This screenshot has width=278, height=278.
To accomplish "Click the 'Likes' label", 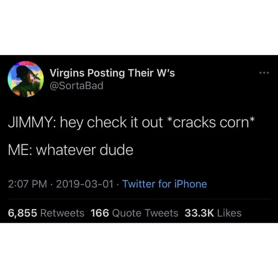I will 229,213.
